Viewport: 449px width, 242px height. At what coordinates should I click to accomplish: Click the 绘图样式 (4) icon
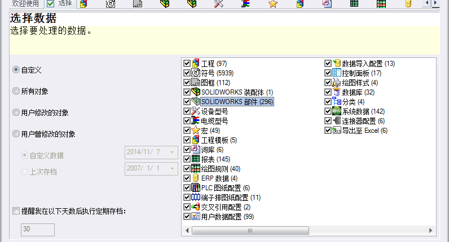point(336,82)
